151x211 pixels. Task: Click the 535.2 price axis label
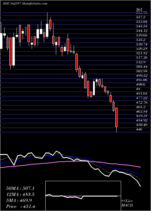point(141,40)
